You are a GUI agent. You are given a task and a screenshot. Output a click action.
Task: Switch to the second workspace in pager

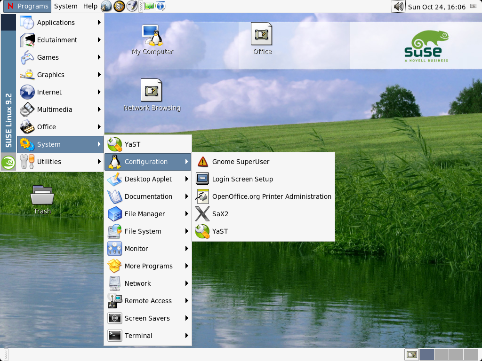(x=441, y=354)
